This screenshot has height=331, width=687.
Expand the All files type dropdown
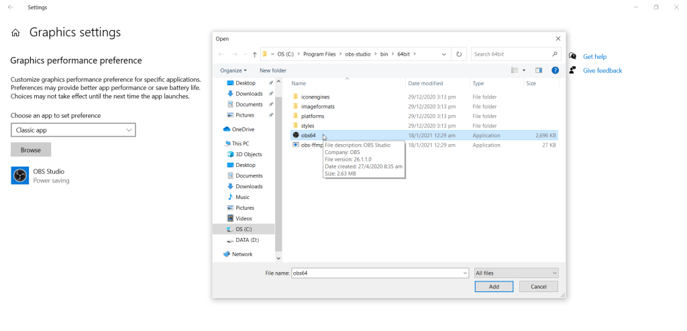pyautogui.click(x=516, y=273)
